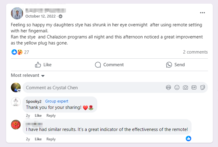Click the Comment button under the post
Viewport: 218px width, 147px height.
(109, 64)
